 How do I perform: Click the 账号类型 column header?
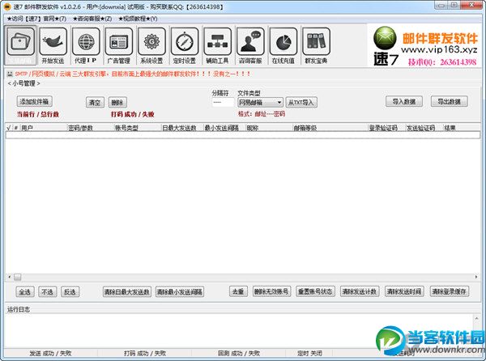pos(138,128)
